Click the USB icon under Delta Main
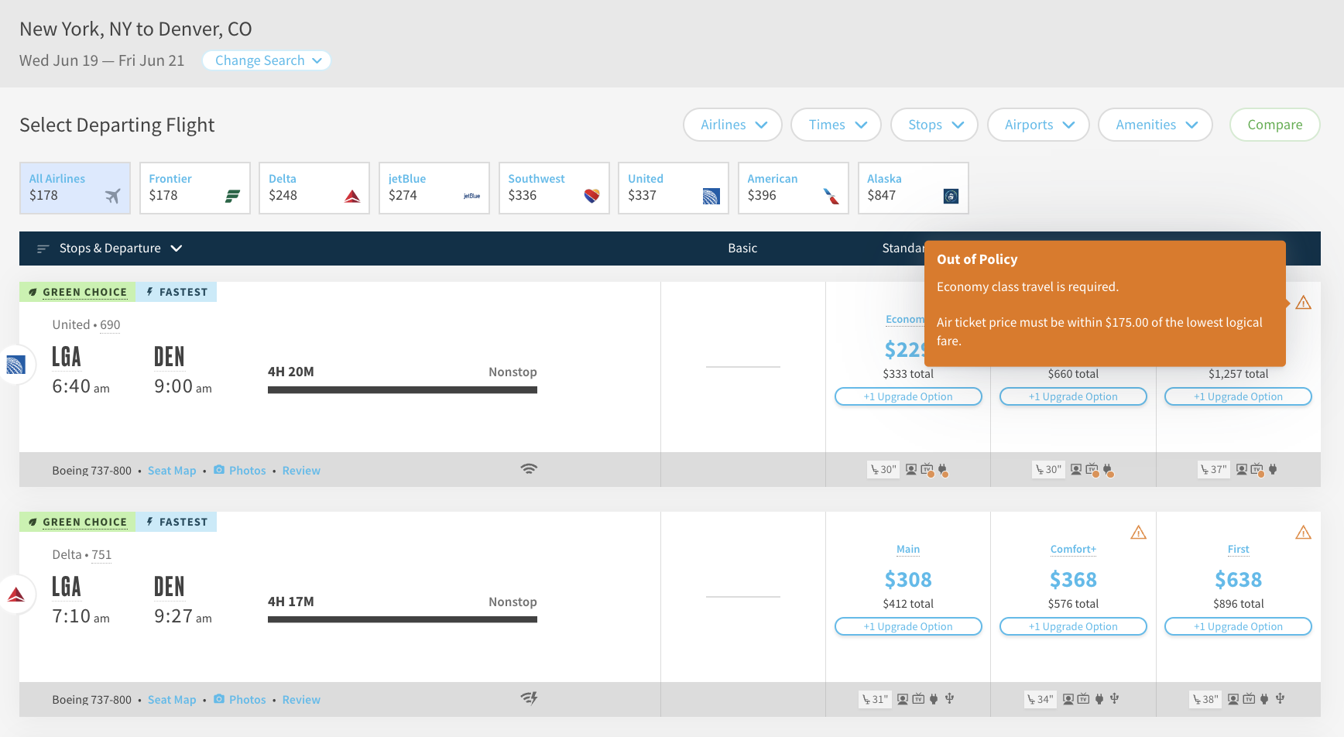 coord(949,698)
